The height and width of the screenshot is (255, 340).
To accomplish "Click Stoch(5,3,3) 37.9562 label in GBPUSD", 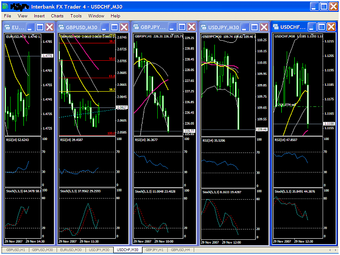I will (x=80, y=191).
